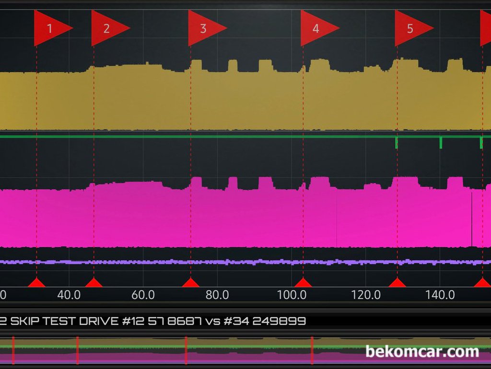Click the 100.0 time axis label
491x369 pixels.
tap(292, 295)
